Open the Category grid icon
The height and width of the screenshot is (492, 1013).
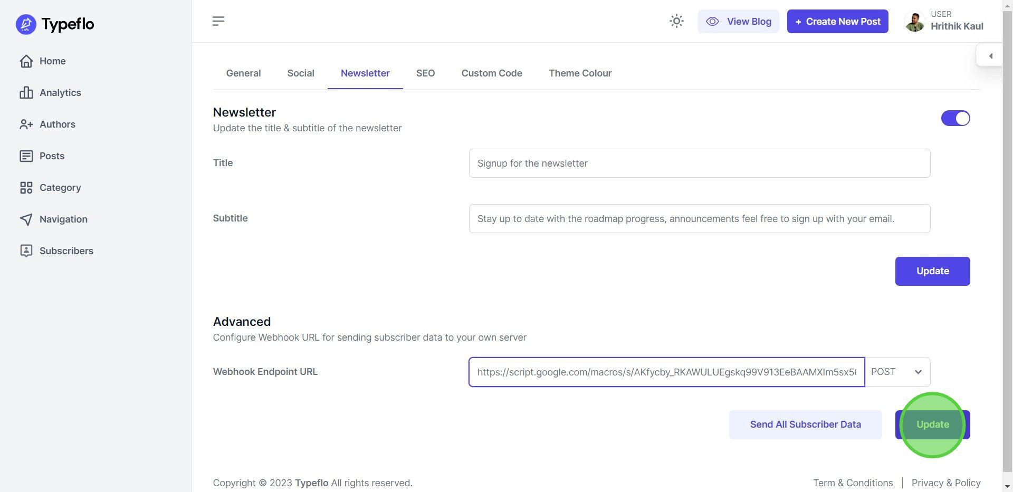click(x=26, y=188)
